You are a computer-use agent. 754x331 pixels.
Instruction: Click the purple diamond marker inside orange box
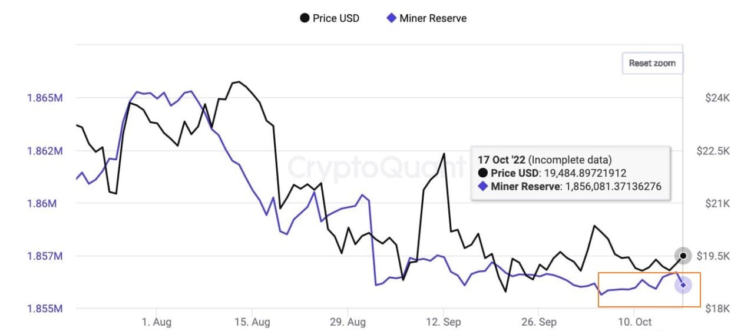tap(683, 285)
